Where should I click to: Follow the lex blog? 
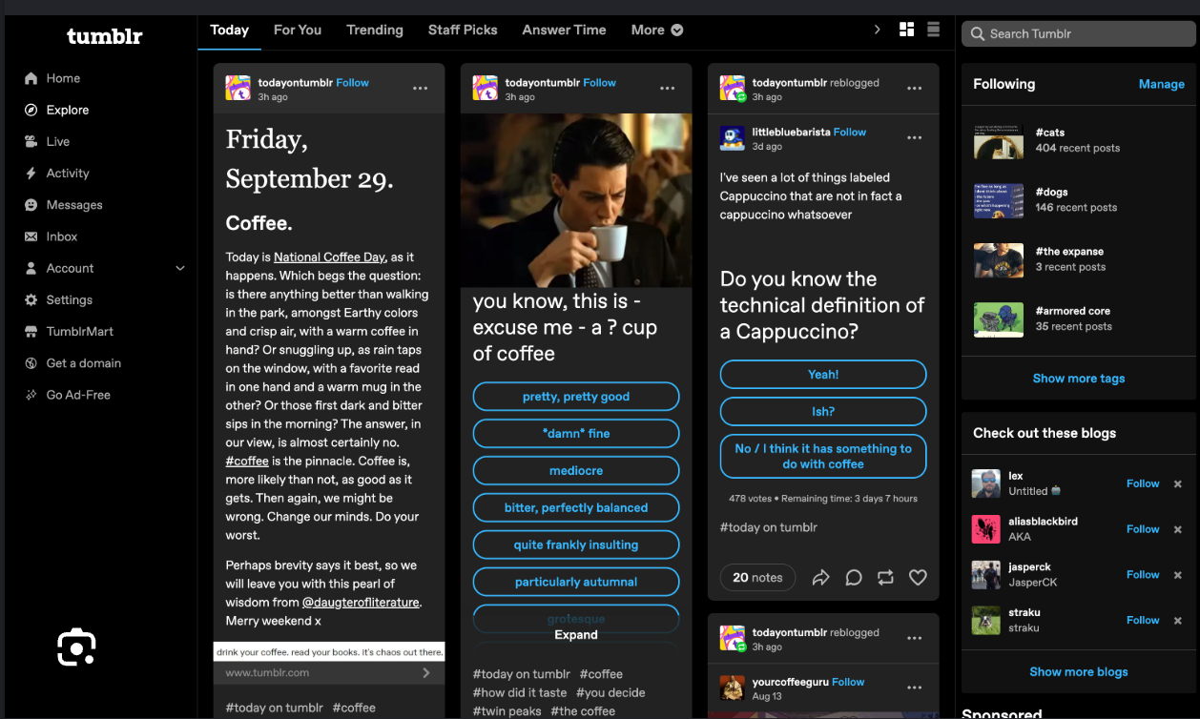1143,483
